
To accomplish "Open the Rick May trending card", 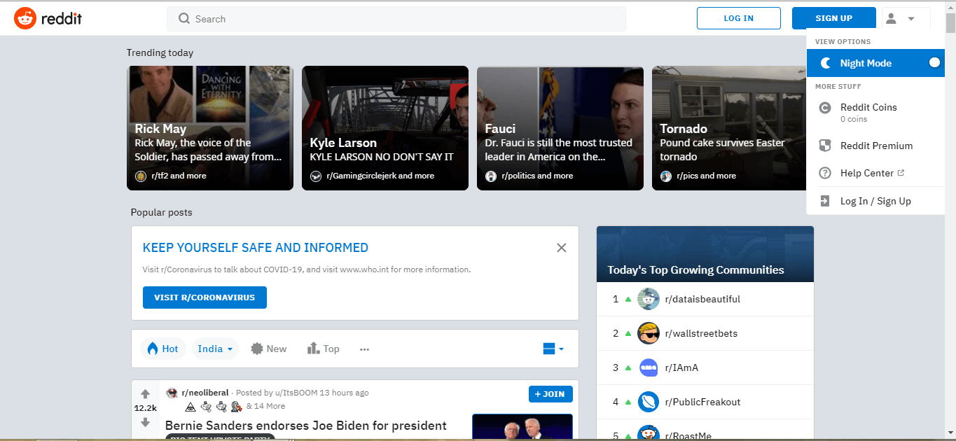I will [x=210, y=128].
